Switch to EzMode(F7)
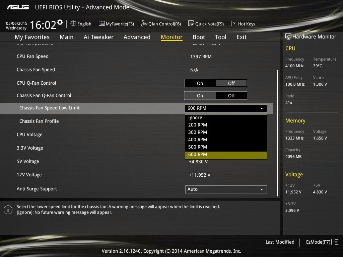 [322, 242]
